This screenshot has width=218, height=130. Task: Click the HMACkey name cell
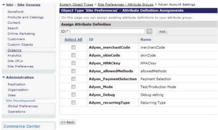click(148, 63)
